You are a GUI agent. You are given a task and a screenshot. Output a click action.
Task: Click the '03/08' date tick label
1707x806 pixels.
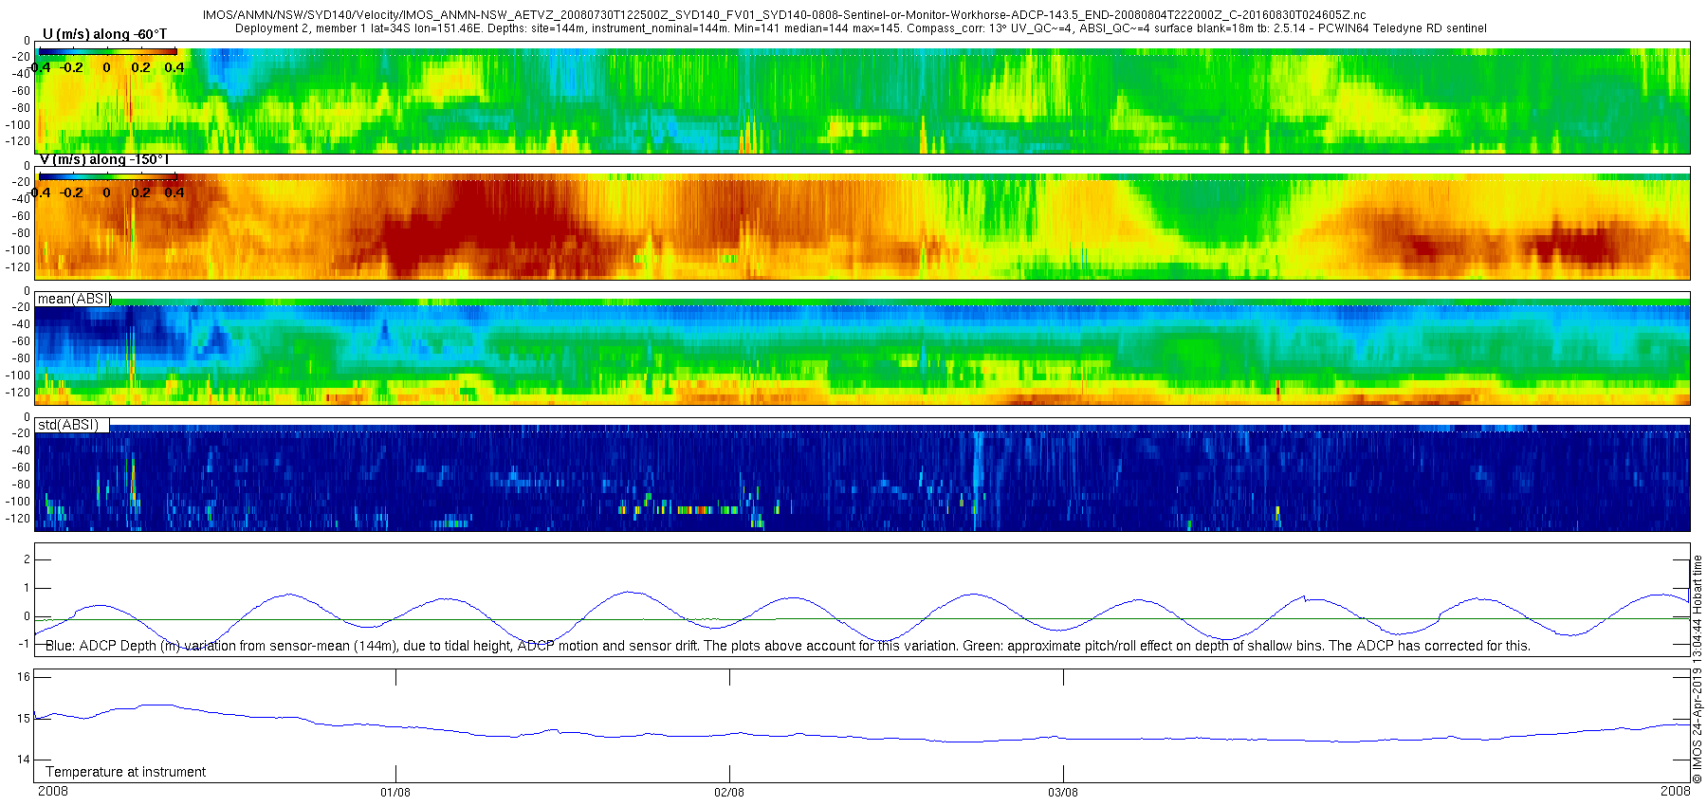1063,792
